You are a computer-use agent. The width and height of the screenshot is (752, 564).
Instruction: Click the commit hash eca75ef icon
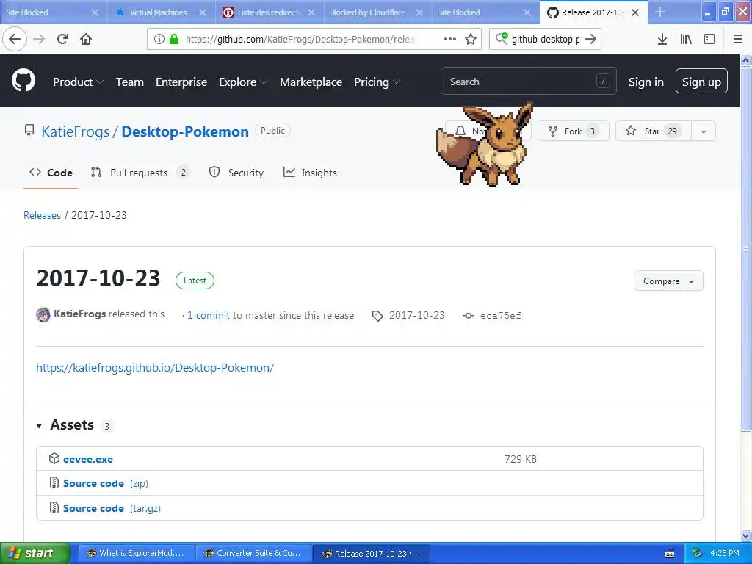469,316
